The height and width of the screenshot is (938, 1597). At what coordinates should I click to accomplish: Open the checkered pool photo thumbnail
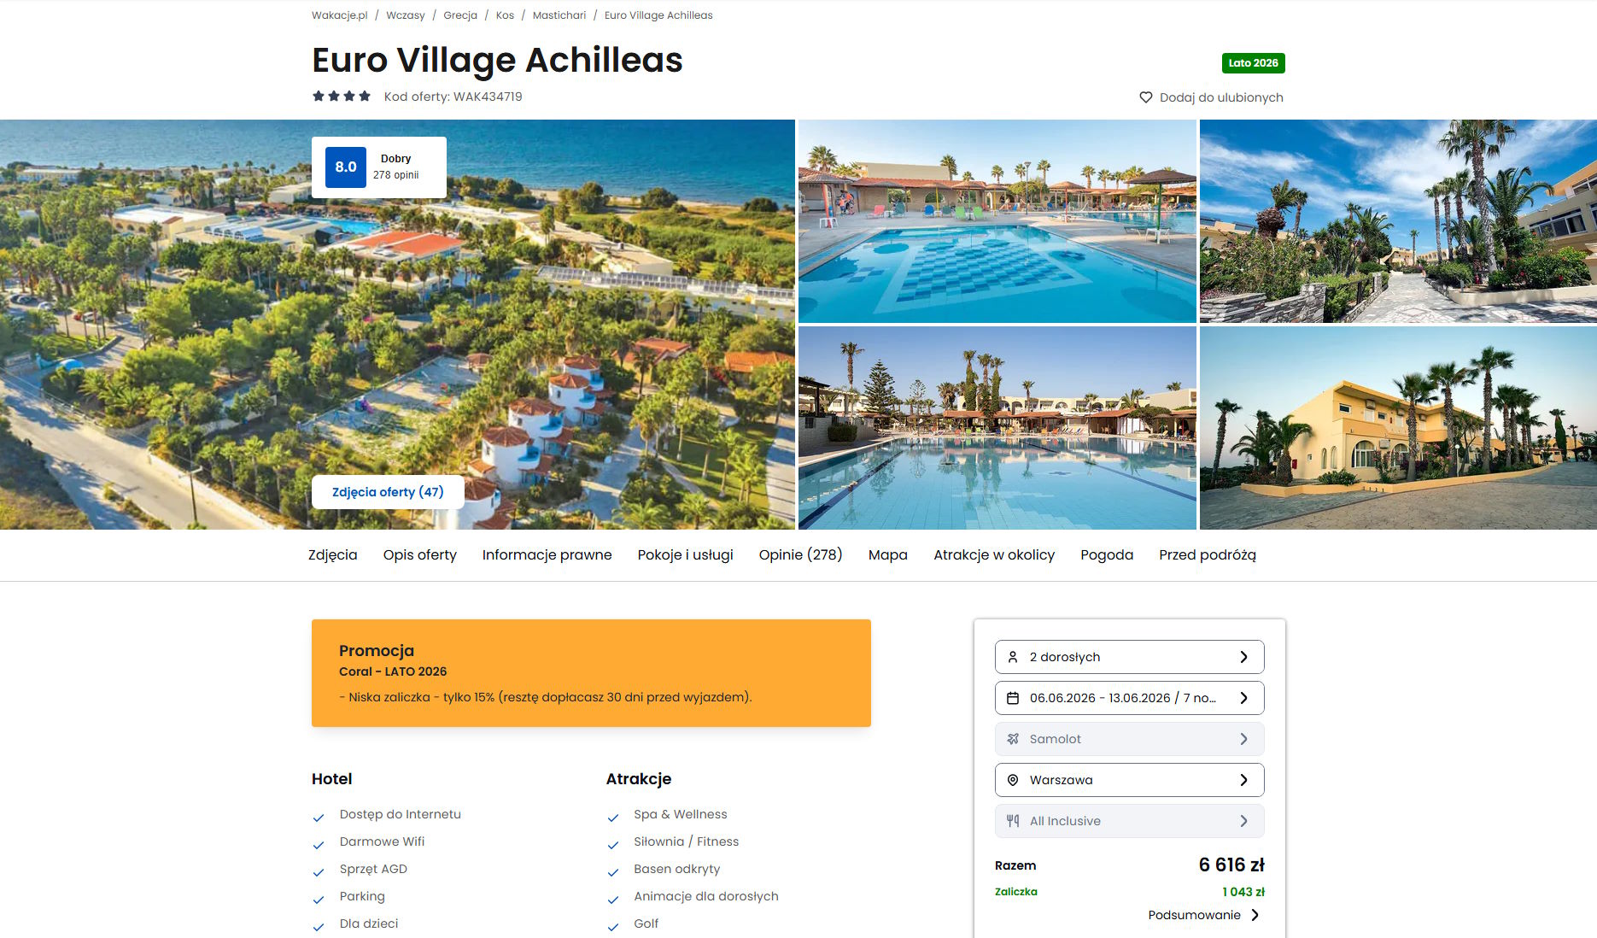pos(997,221)
